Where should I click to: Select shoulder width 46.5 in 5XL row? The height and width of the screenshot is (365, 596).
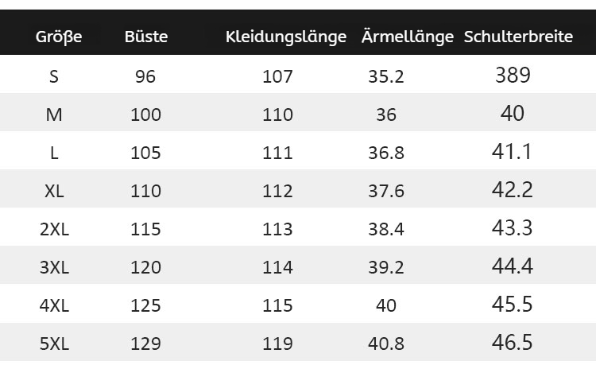513,343
